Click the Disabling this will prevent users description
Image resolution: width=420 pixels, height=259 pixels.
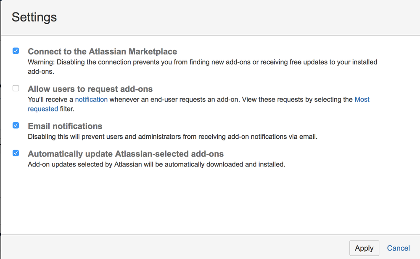[x=172, y=137]
